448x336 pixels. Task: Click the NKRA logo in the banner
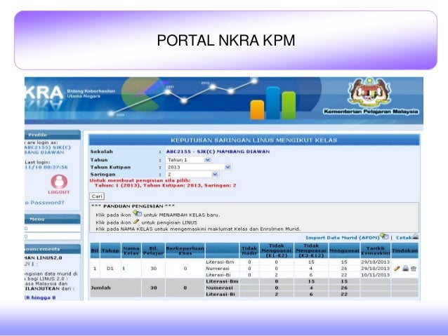point(44,95)
